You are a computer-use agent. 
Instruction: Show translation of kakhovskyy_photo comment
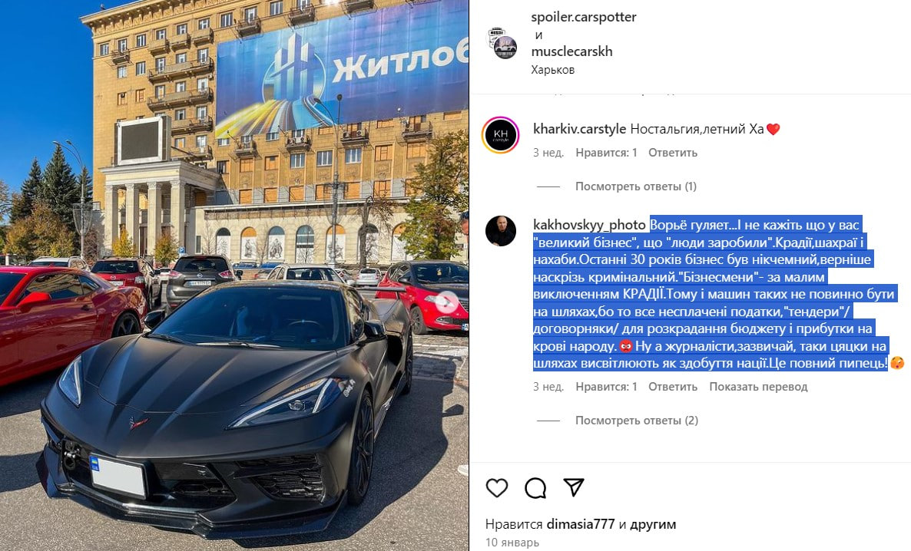pyautogui.click(x=758, y=387)
